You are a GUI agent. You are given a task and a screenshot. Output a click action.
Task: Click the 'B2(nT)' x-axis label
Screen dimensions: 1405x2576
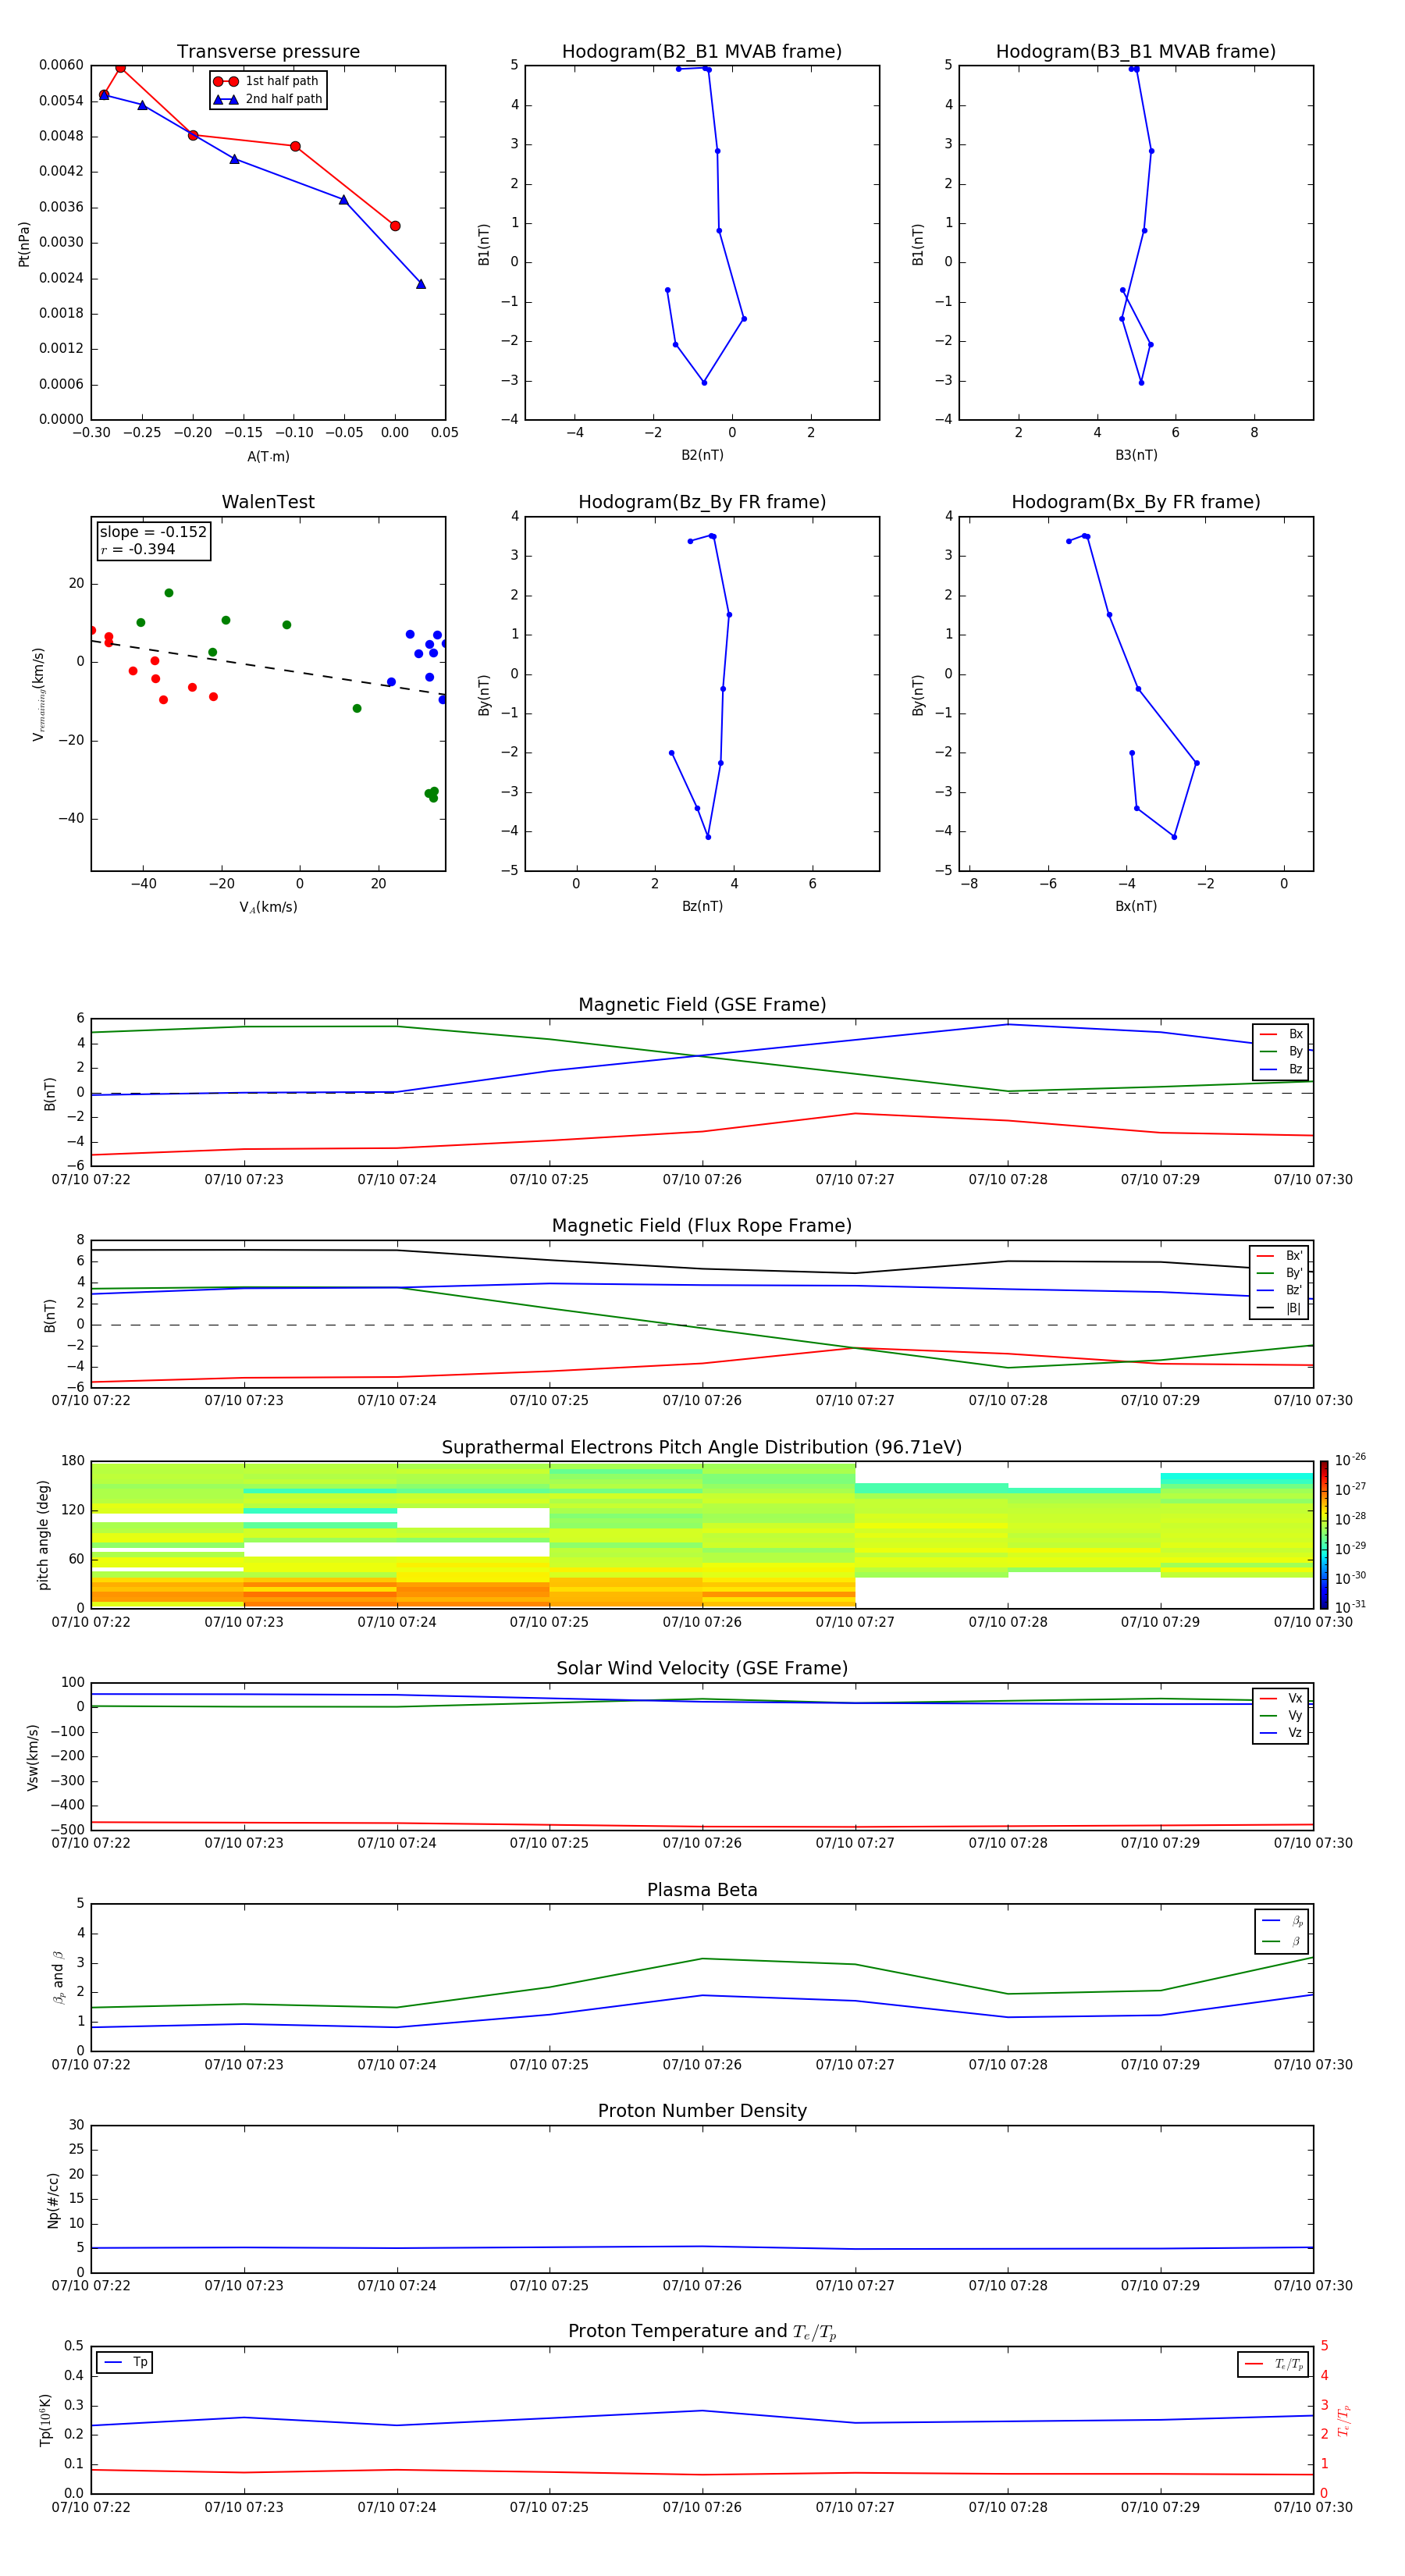(702, 455)
